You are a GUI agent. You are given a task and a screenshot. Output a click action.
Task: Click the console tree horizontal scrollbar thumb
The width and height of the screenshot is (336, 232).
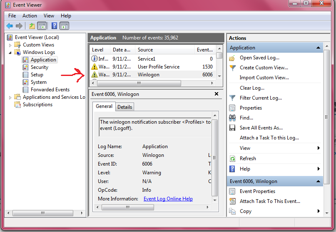[x=43, y=213]
